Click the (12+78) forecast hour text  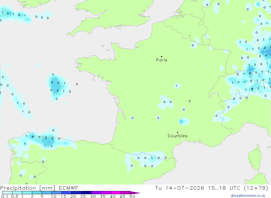click(256, 188)
